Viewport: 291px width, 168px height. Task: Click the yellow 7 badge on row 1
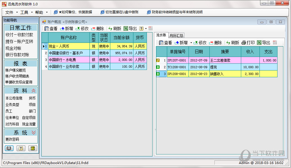click(158, 60)
